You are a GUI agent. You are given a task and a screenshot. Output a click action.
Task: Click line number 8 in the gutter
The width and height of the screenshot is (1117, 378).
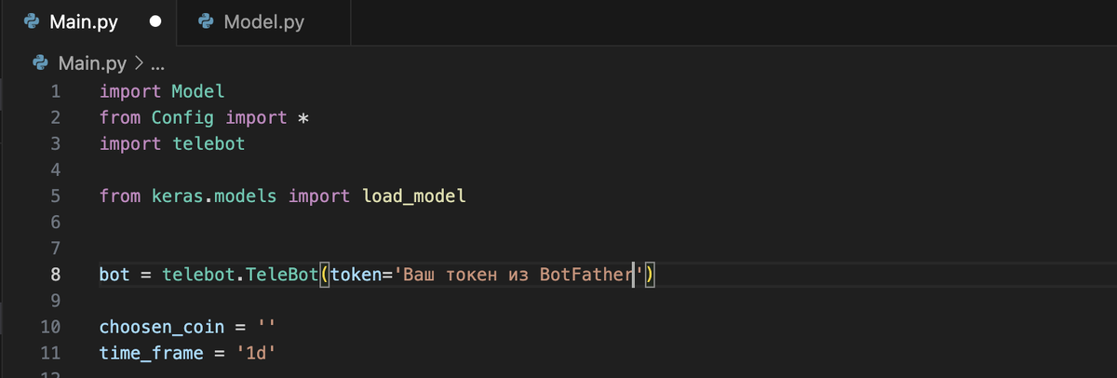[x=55, y=276]
